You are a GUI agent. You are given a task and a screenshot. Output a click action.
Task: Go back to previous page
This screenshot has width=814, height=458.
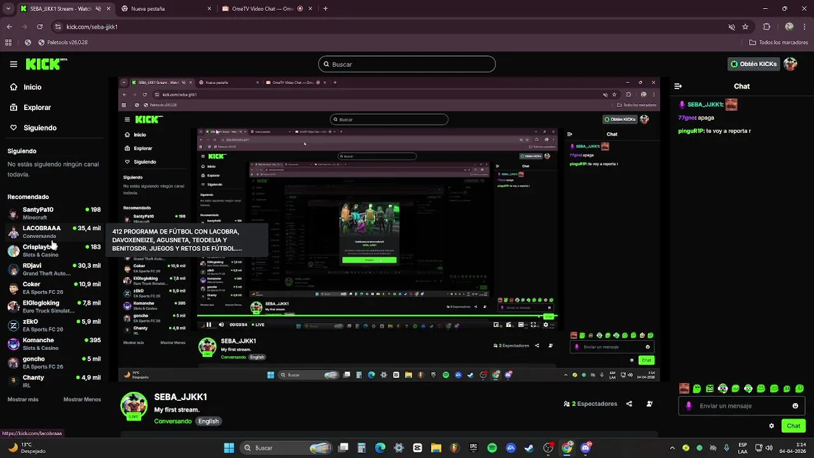(9, 27)
